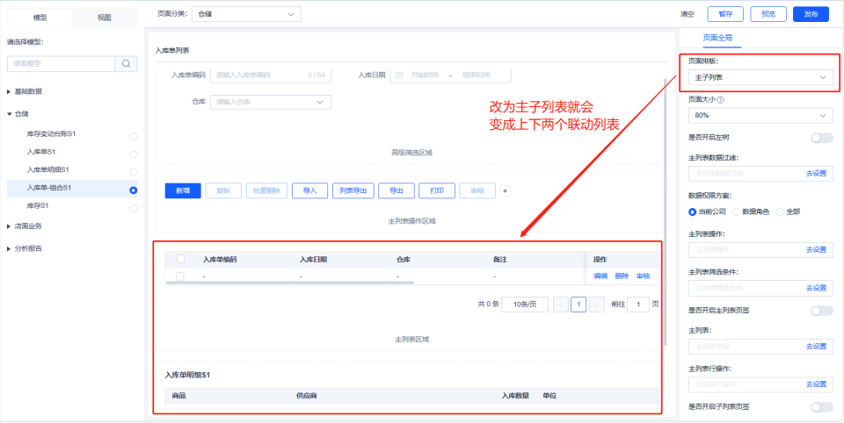
Task: Select the 入库单明细S1 radio button
Action: [x=134, y=173]
